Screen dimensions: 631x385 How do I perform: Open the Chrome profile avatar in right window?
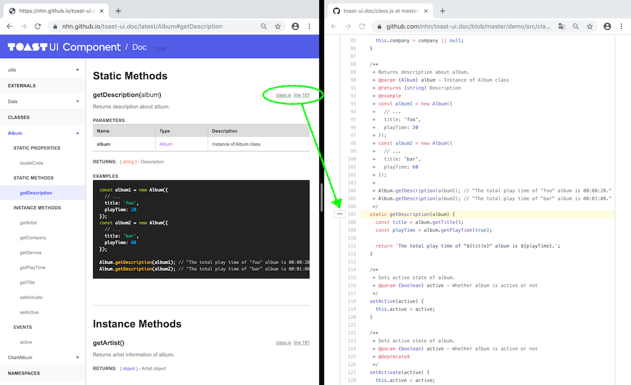(607, 27)
